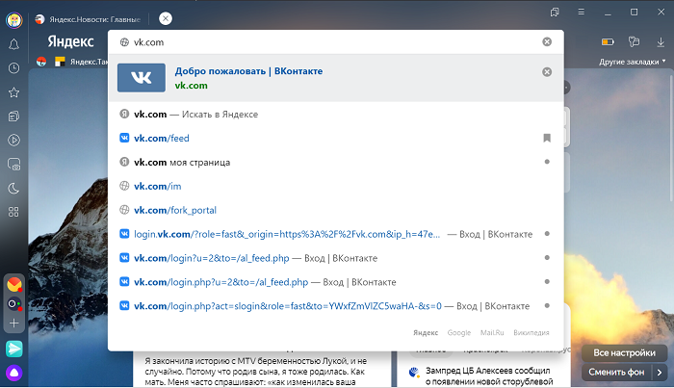
Task: Add a sidebar app with plus icon
Action: coord(14,324)
